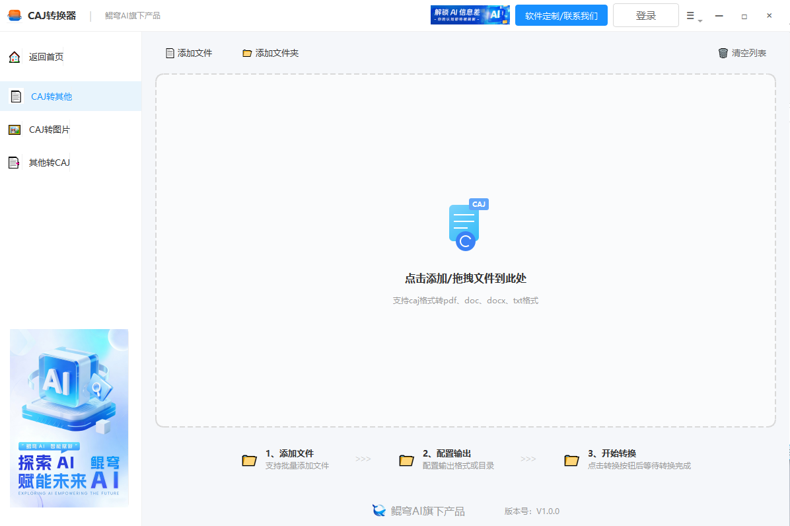Click the 清空列表 trash icon

tap(721, 52)
